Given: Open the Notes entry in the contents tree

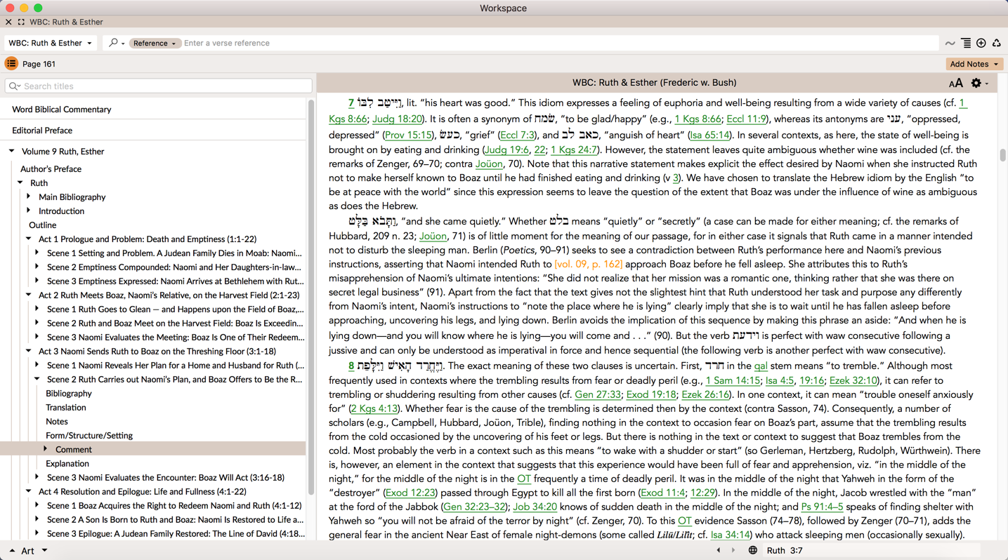Looking at the screenshot, I should pyautogui.click(x=57, y=422).
